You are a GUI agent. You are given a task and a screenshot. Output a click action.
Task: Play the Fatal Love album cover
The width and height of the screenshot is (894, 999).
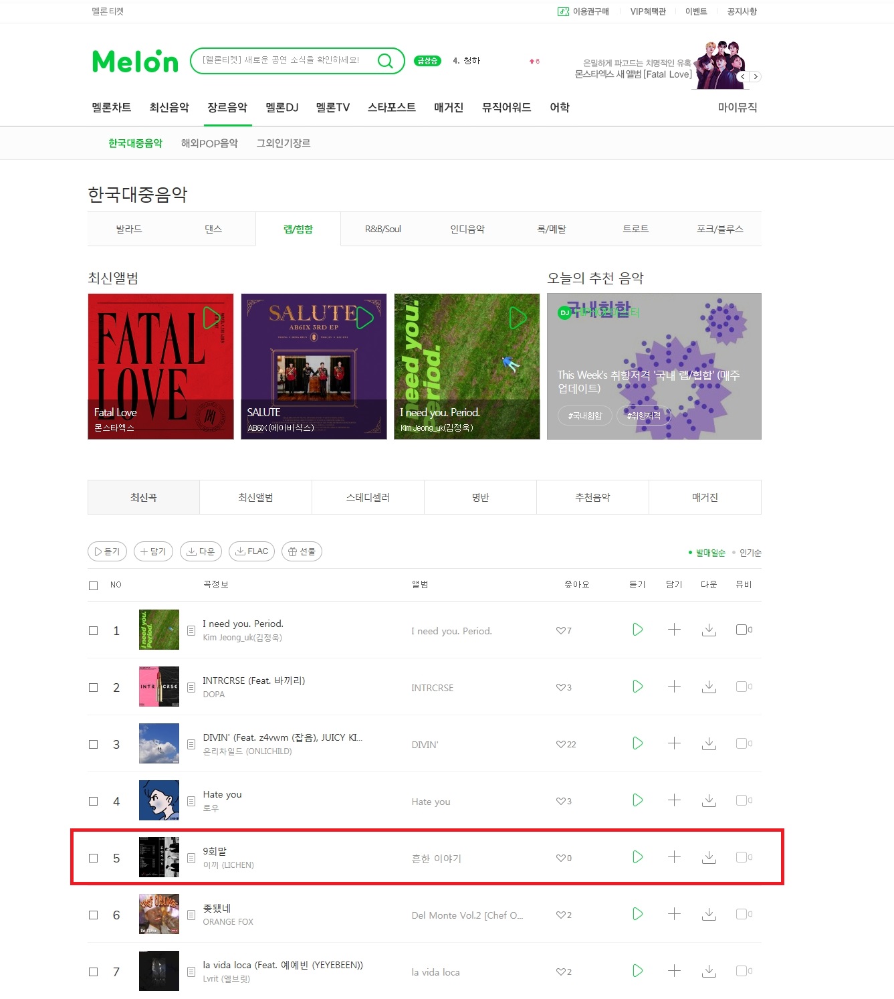[x=212, y=318]
